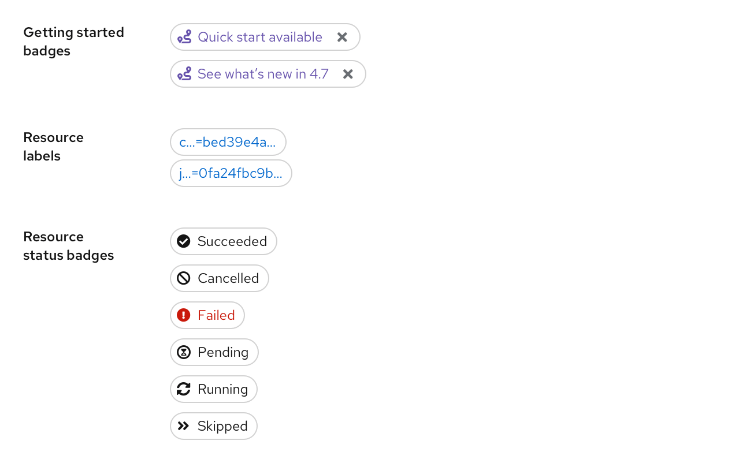Click the double-chevron icon on the Skipped badge
Image resolution: width=750 pixels, height=463 pixels.
point(183,426)
